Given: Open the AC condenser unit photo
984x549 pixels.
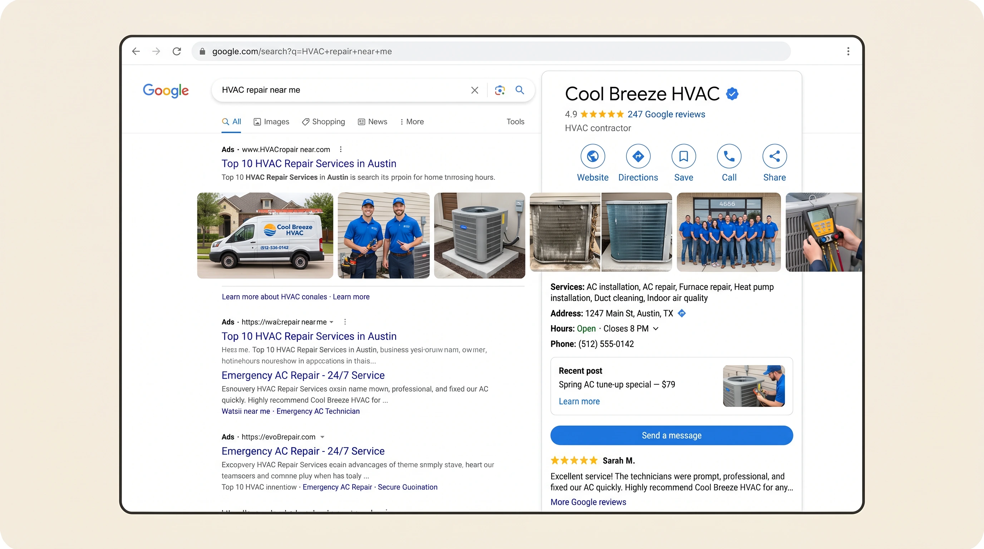Looking at the screenshot, I should (x=479, y=235).
